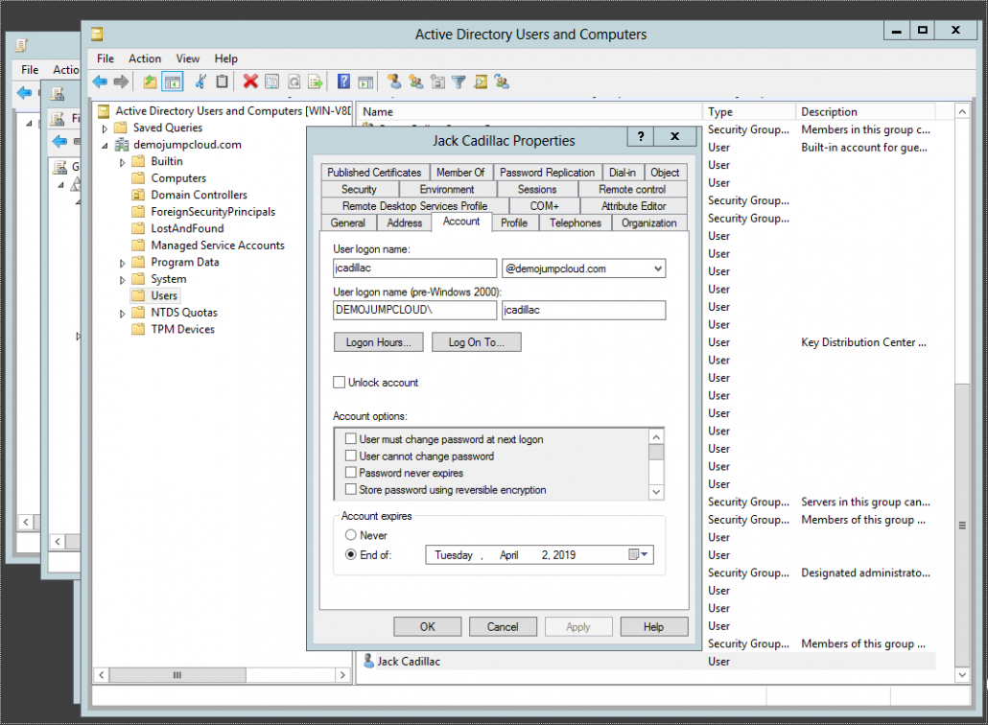The image size is (988, 725).
Task: Click the red Delete X icon
Action: 250,82
